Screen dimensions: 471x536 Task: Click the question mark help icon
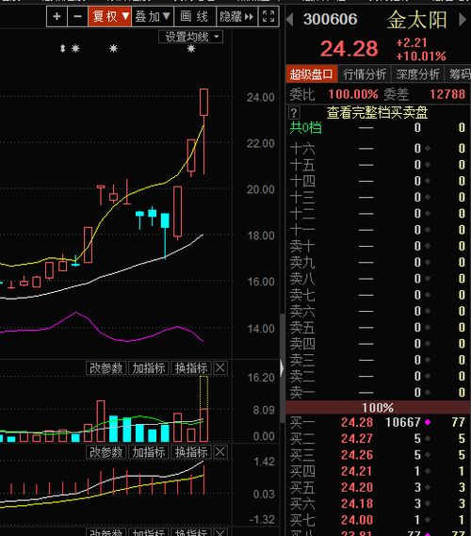(294, 112)
